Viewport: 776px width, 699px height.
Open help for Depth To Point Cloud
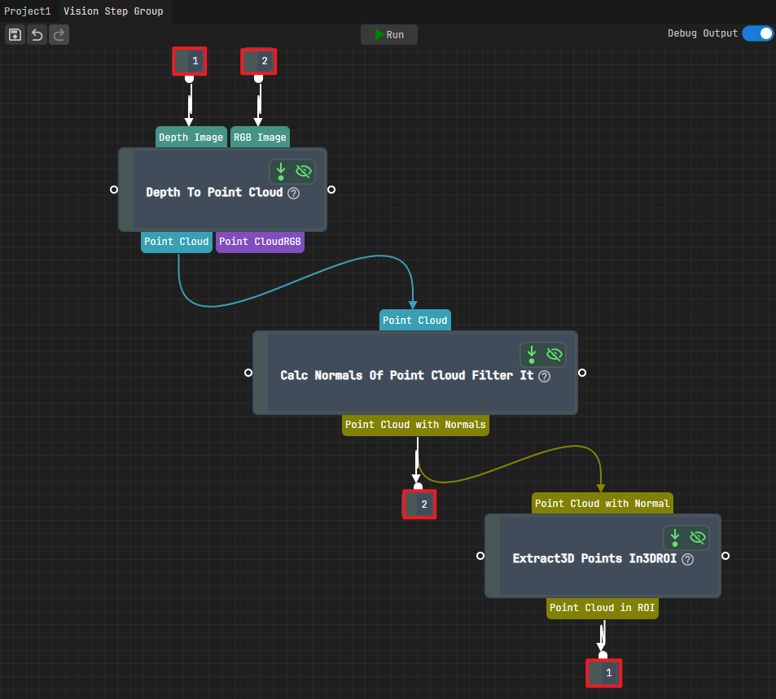(293, 194)
